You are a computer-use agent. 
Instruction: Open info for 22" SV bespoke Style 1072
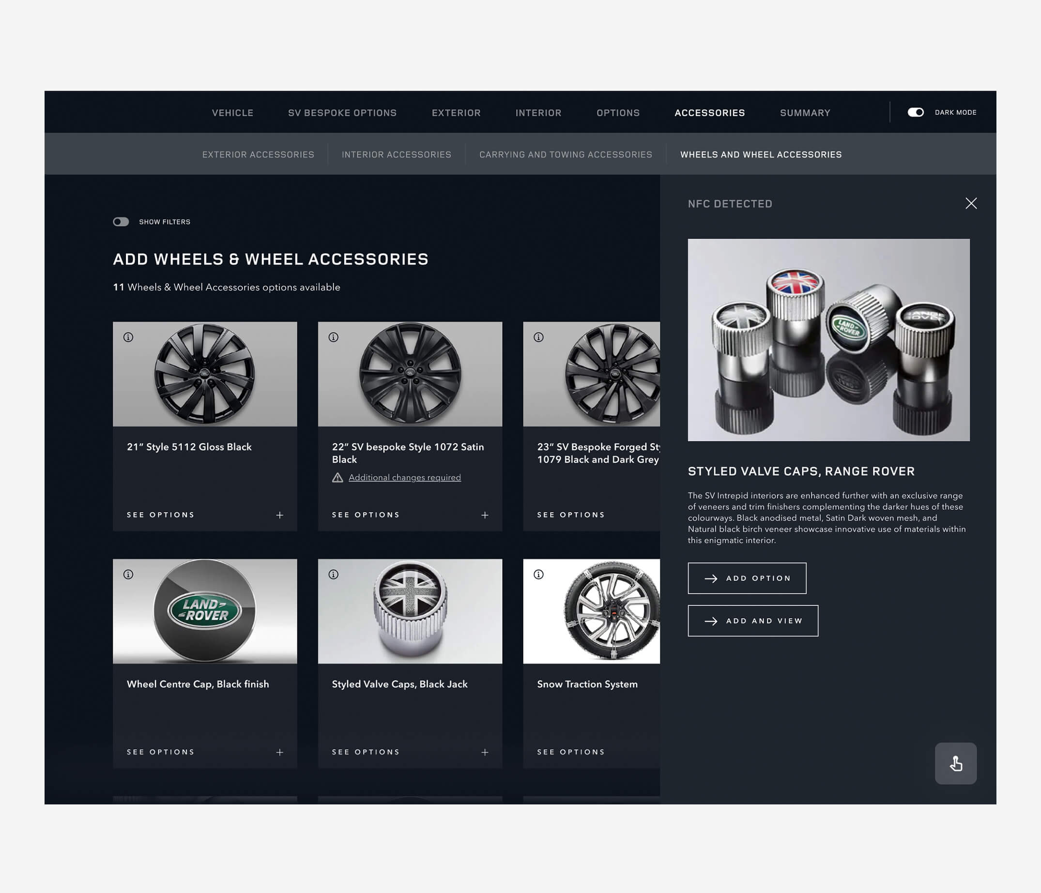pyautogui.click(x=333, y=337)
